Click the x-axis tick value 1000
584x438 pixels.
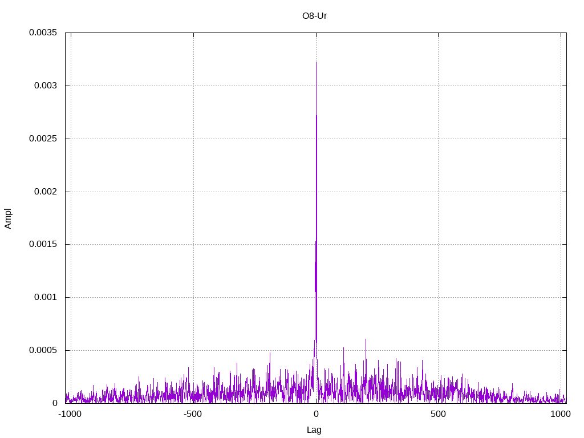561,414
